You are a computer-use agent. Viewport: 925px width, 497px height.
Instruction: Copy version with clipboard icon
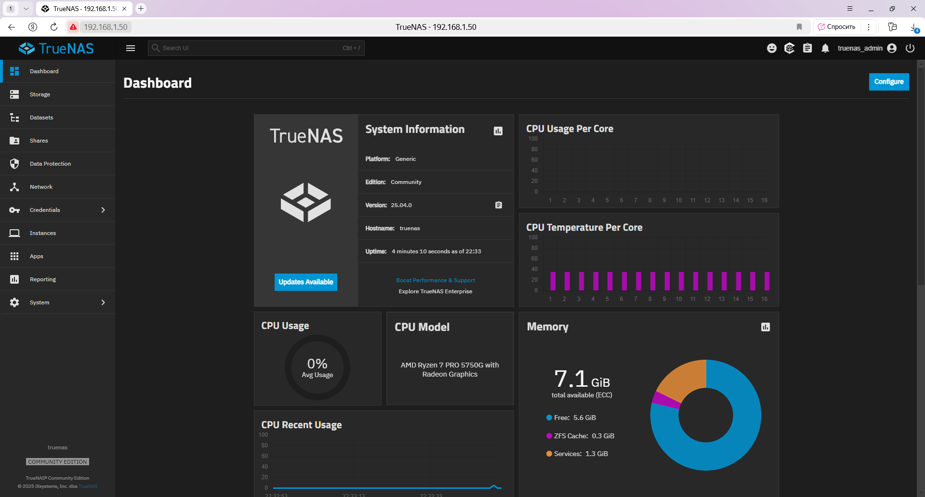pyautogui.click(x=499, y=205)
